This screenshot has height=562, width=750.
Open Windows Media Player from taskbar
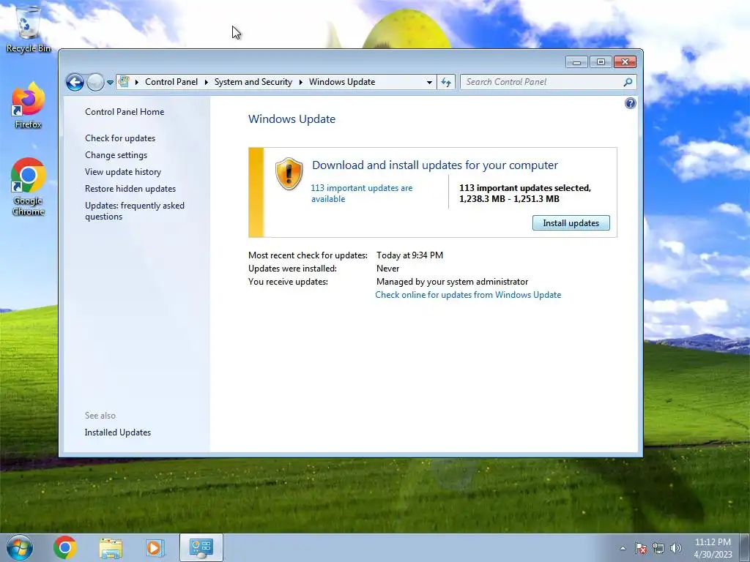click(x=155, y=547)
